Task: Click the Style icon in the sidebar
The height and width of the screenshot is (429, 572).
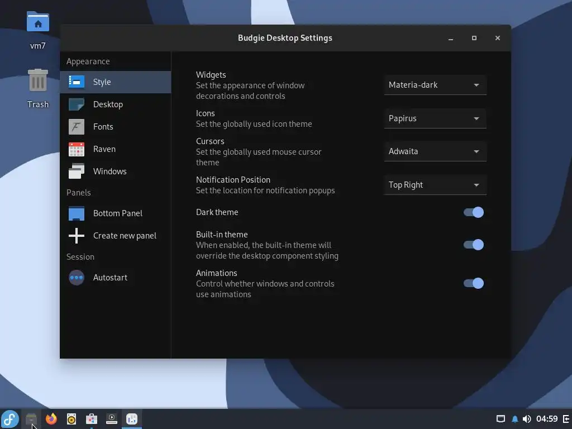Action: [x=77, y=82]
